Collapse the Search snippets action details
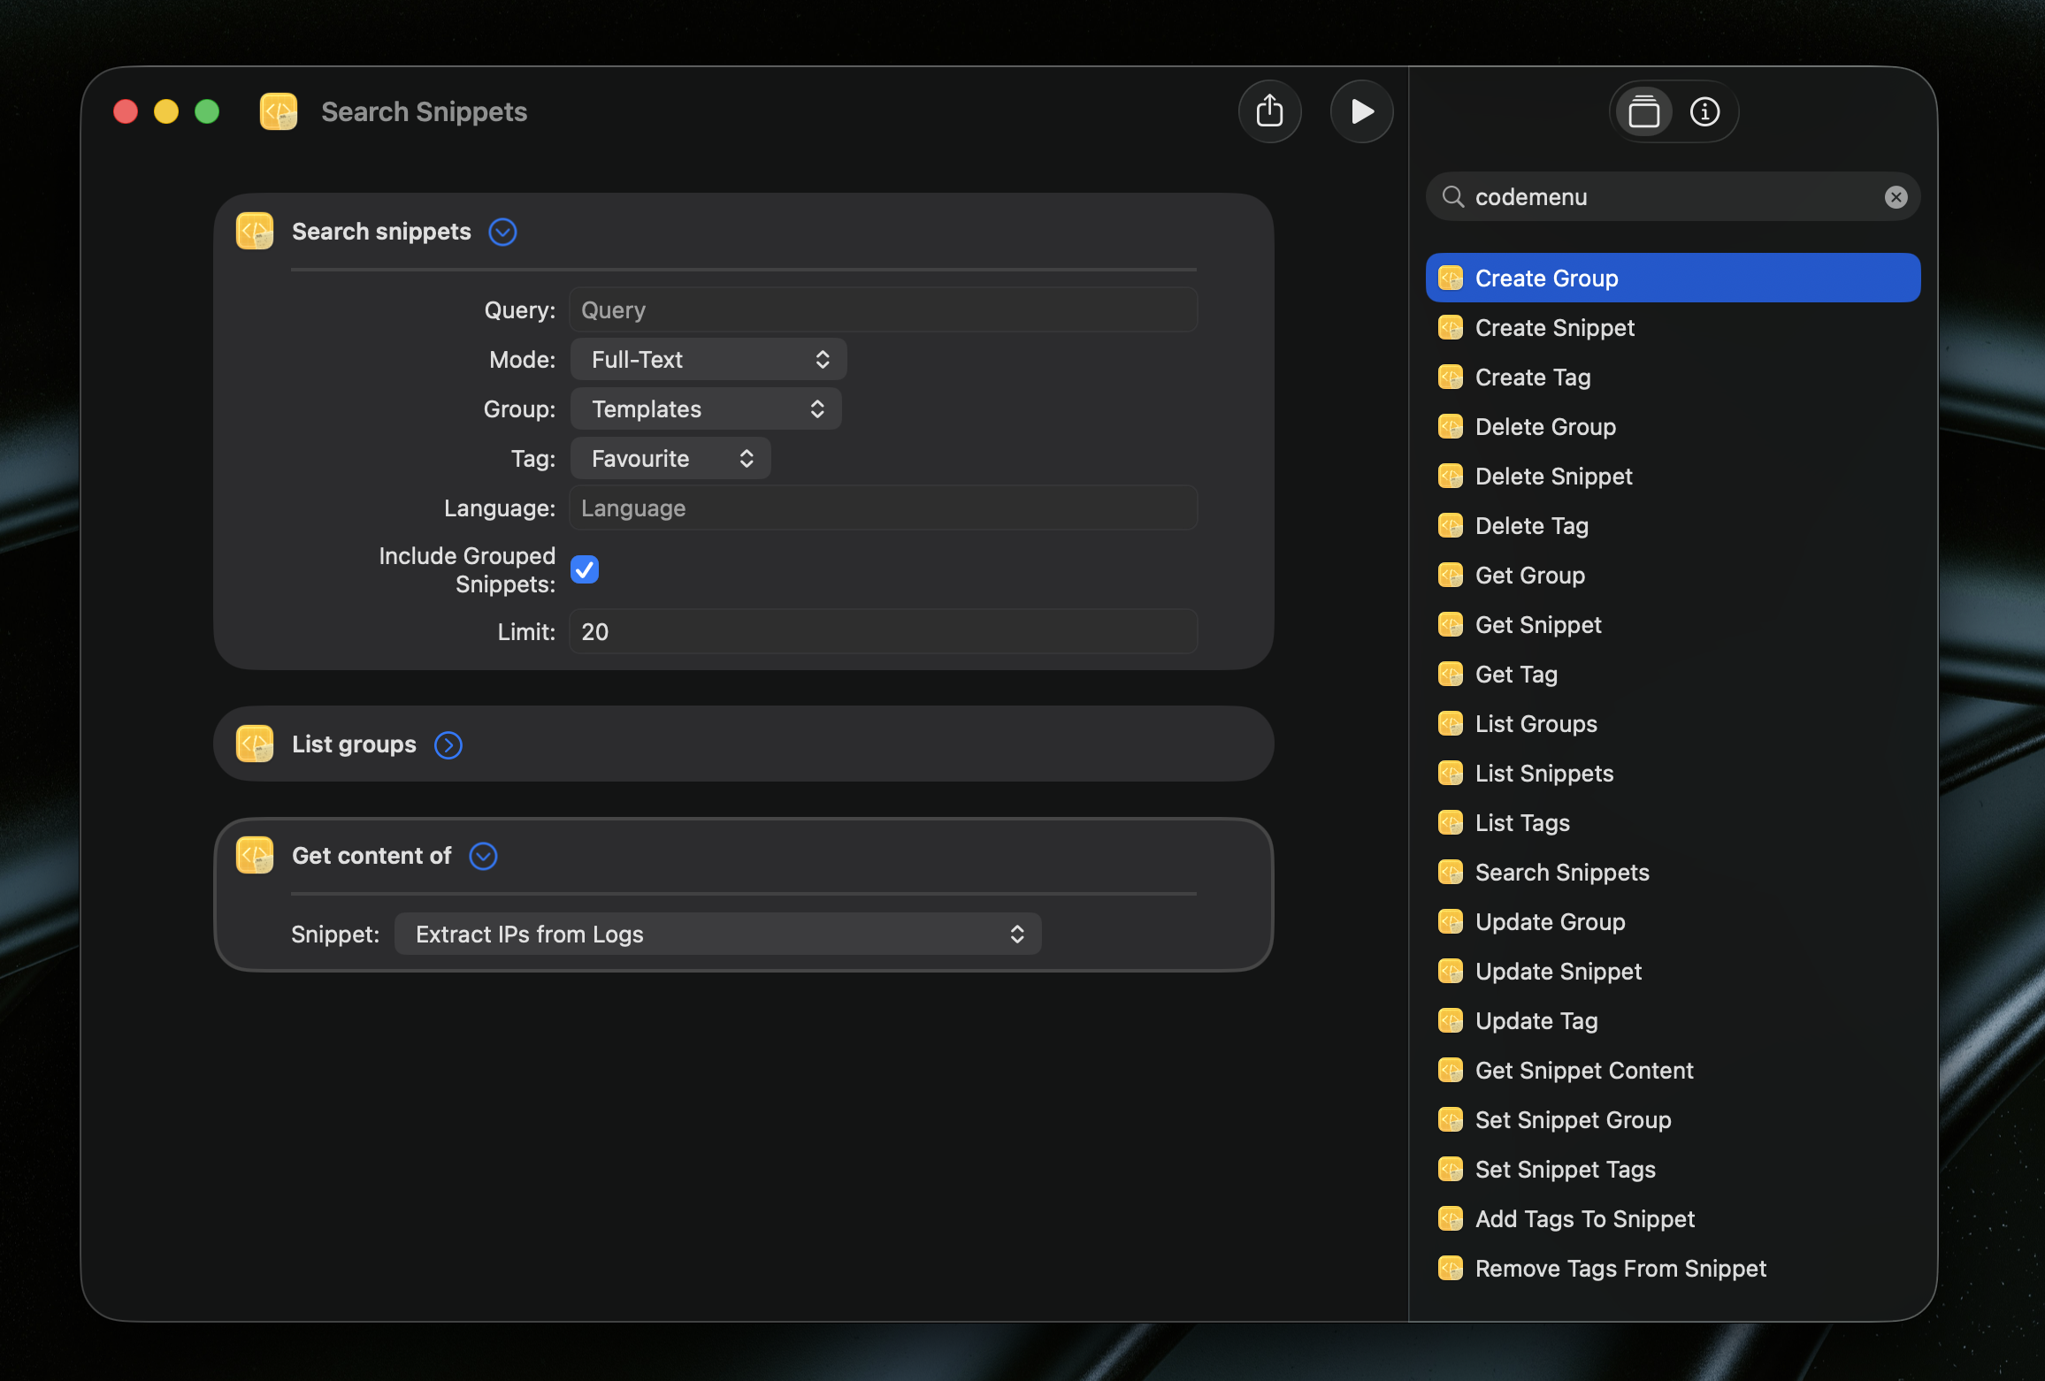The height and width of the screenshot is (1381, 2045). (502, 232)
